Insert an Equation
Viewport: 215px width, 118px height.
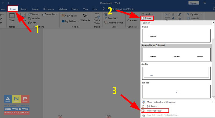[x=193, y=14]
